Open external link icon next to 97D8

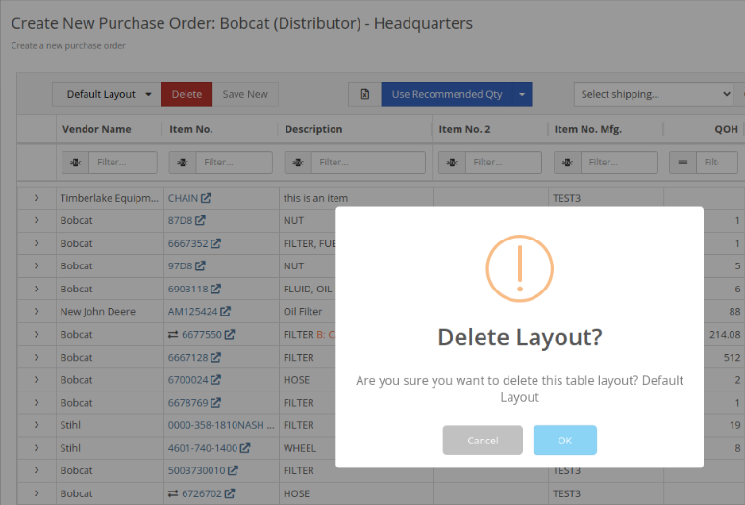201,265
